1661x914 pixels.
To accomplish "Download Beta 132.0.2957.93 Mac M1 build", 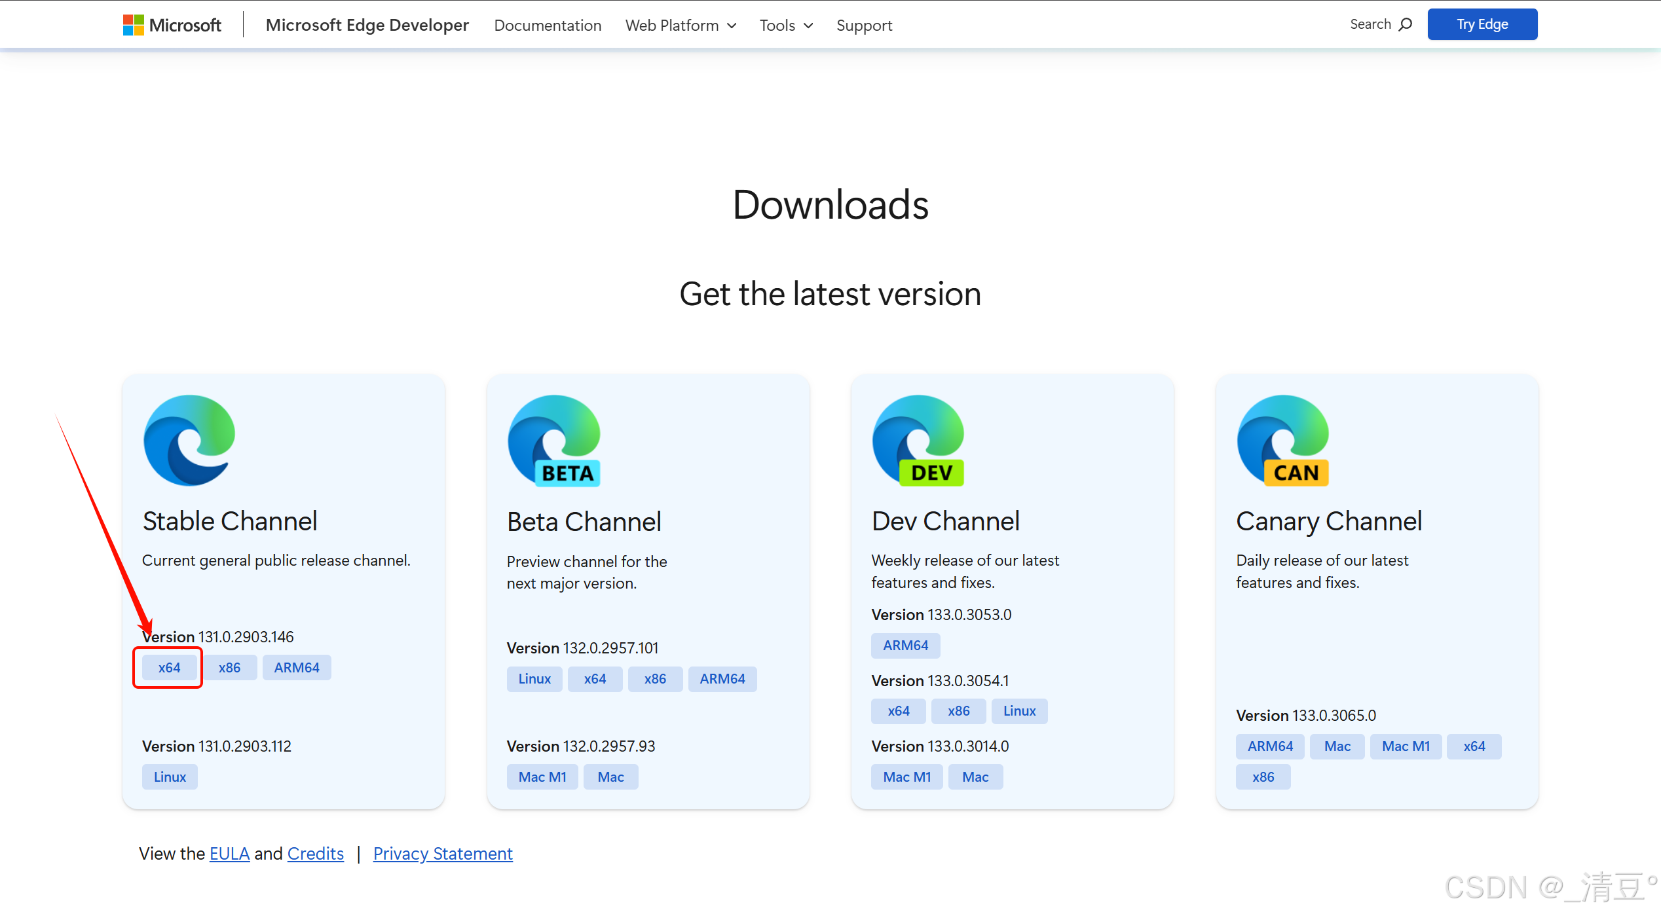I will (x=542, y=777).
